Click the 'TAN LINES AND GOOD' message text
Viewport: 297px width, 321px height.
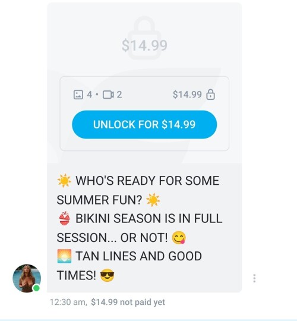pyautogui.click(x=138, y=256)
